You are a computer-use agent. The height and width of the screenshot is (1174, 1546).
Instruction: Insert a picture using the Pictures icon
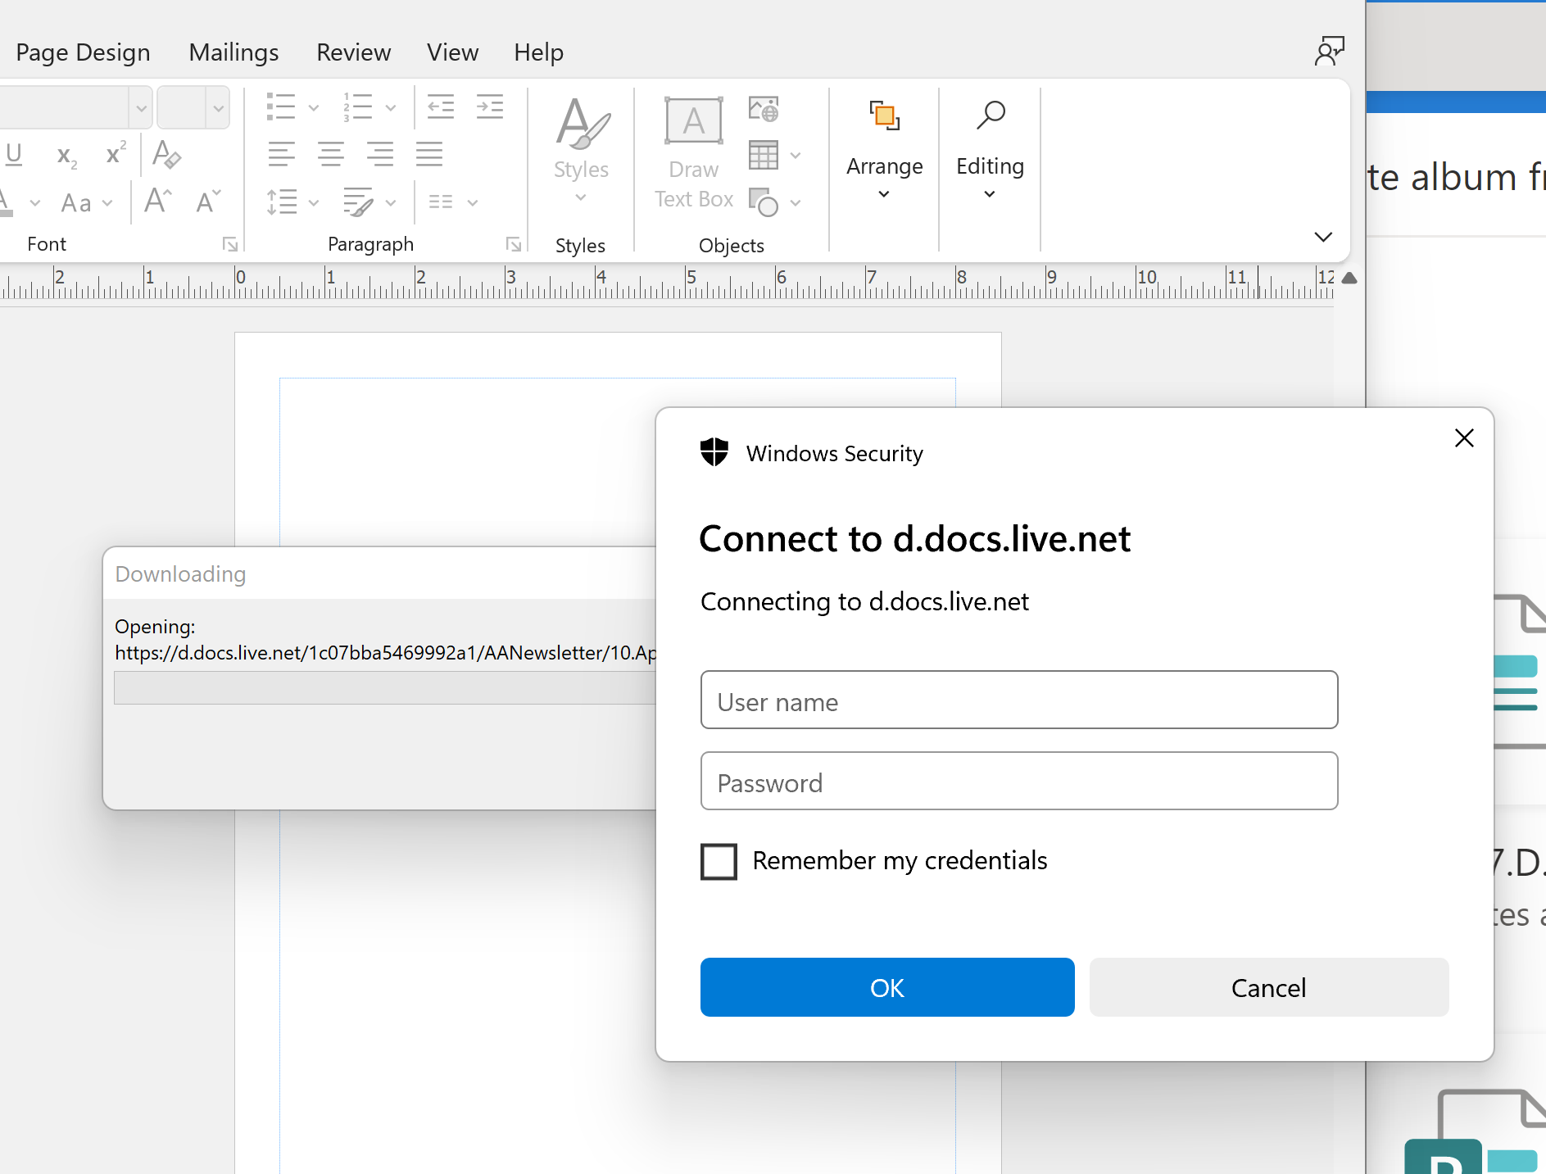763,107
